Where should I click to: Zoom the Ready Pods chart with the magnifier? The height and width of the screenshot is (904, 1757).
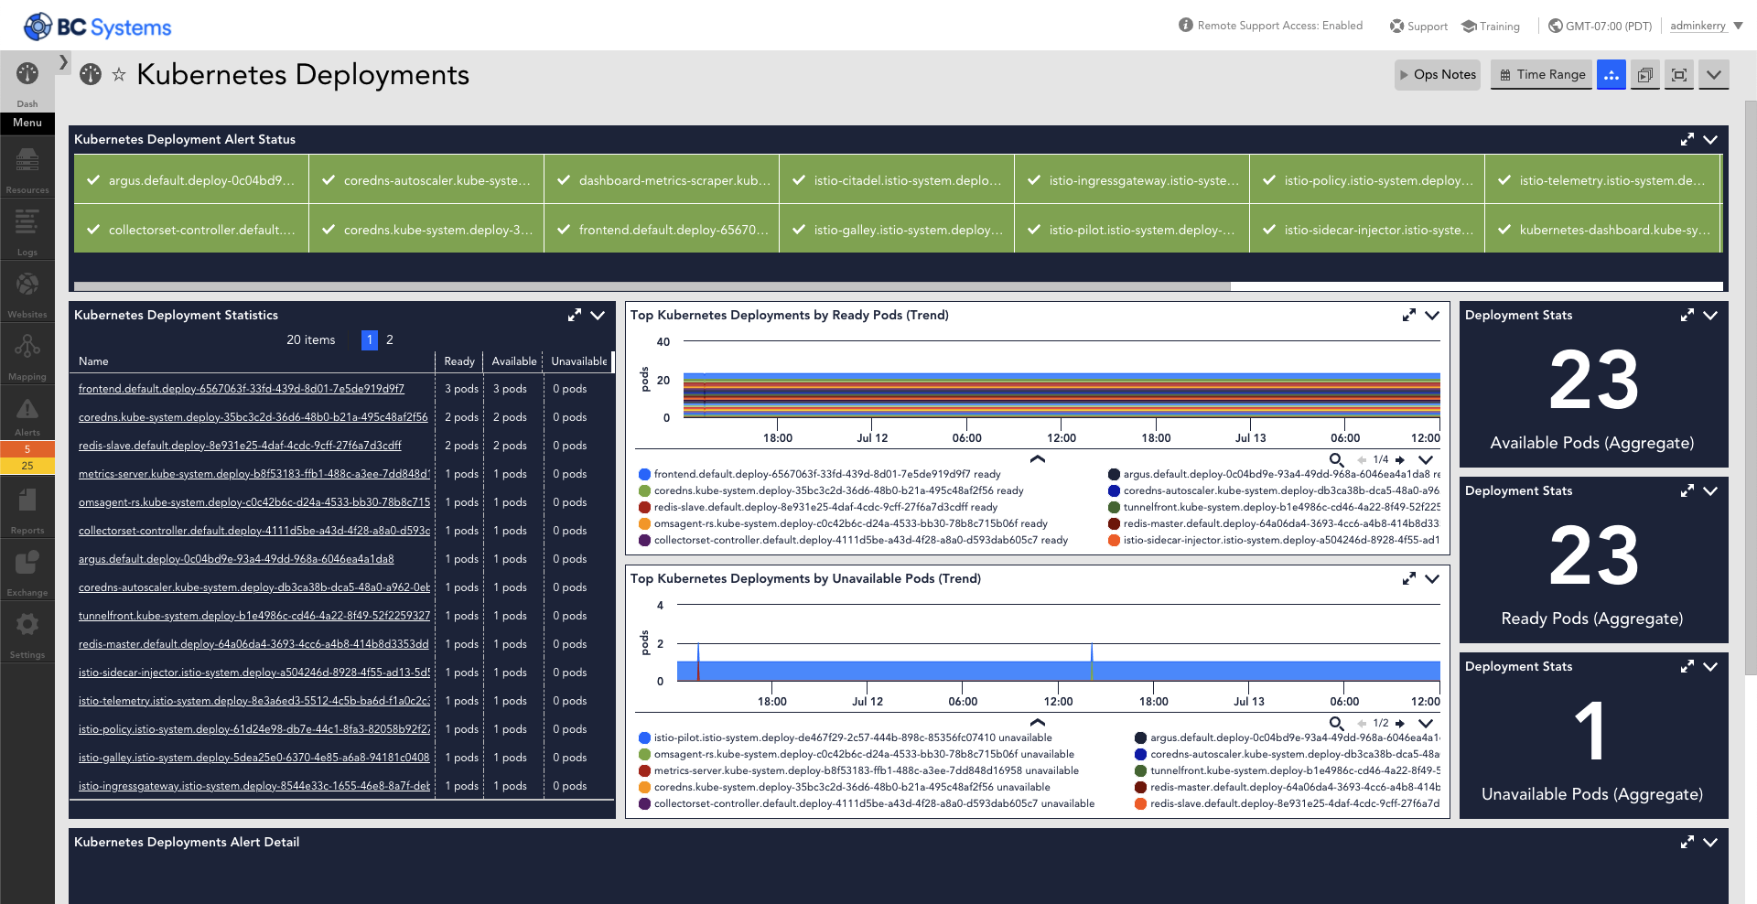pyautogui.click(x=1337, y=459)
